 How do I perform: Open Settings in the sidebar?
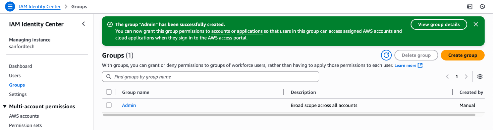click(18, 94)
